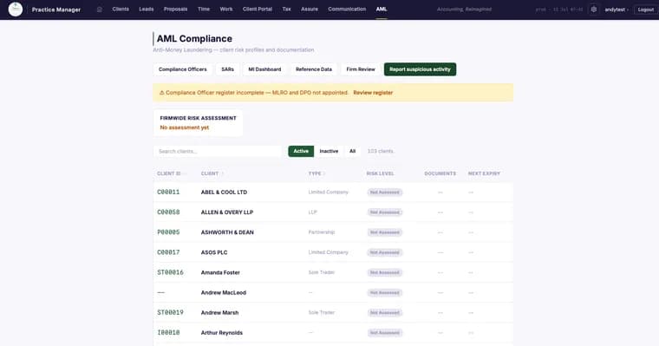
Task: Click the AML Compliance page heading
Action: [x=194, y=39]
